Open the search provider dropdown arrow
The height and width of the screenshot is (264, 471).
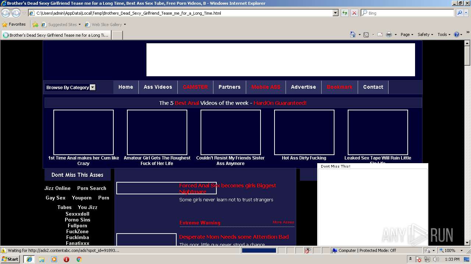pos(466,13)
